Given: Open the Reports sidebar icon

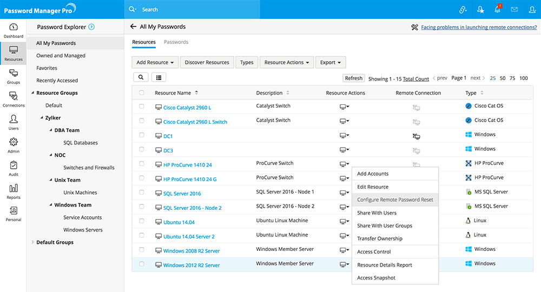Looking at the screenshot, I should pyautogui.click(x=13, y=191).
